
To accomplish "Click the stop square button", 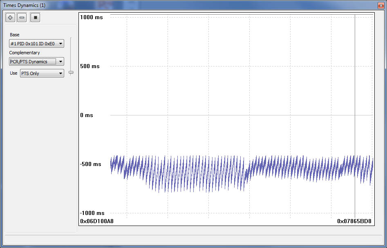I will (x=35, y=18).
